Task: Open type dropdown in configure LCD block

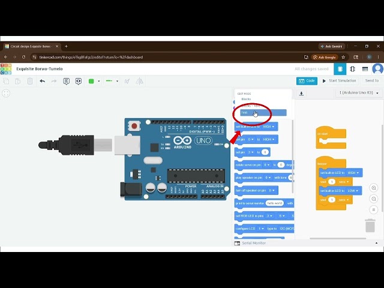Action: 287,229
